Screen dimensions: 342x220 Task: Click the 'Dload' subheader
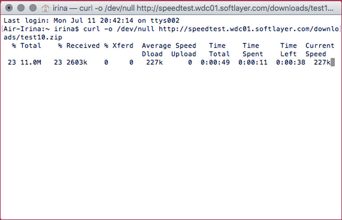click(152, 54)
